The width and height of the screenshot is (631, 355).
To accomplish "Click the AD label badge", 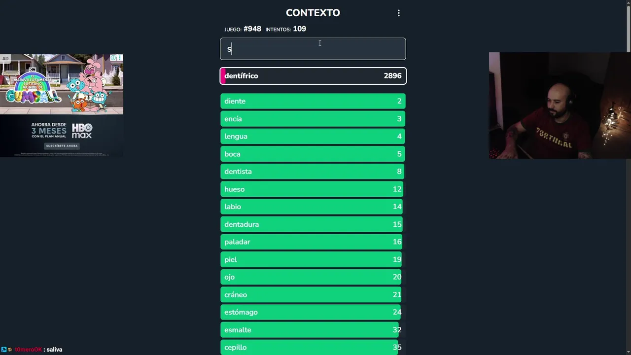I will tap(5, 59).
